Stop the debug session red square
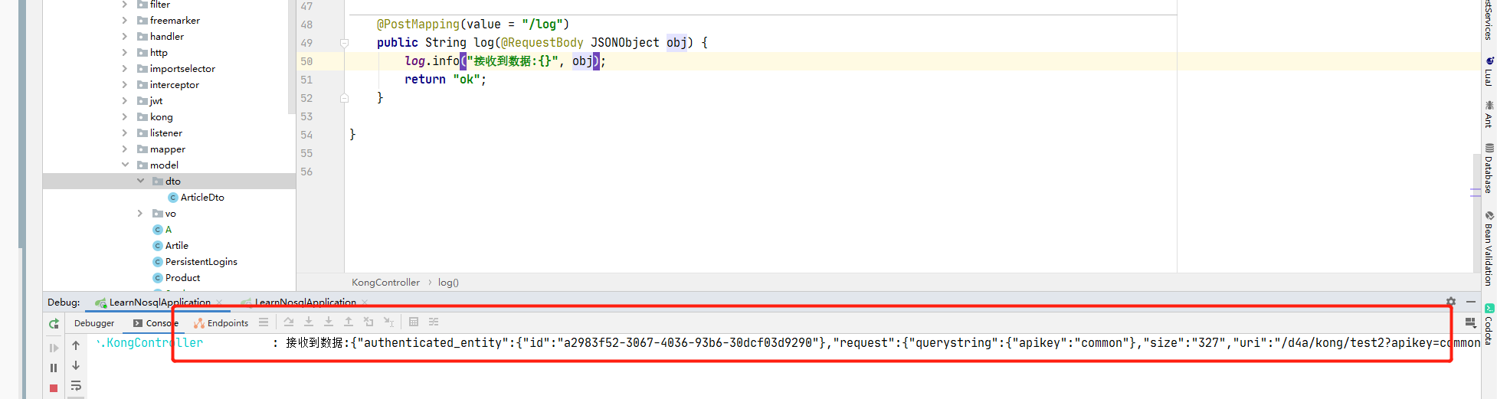This screenshot has height=399, width=1497. 54,388
